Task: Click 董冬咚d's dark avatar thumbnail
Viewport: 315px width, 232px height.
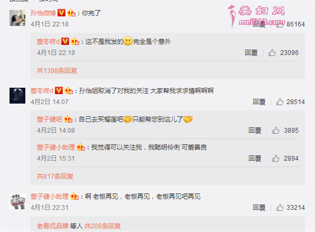Action: coord(17,96)
